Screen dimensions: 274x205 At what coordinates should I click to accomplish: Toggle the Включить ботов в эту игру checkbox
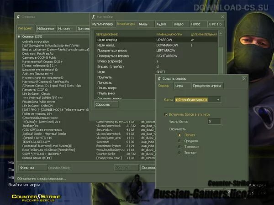click(x=166, y=114)
